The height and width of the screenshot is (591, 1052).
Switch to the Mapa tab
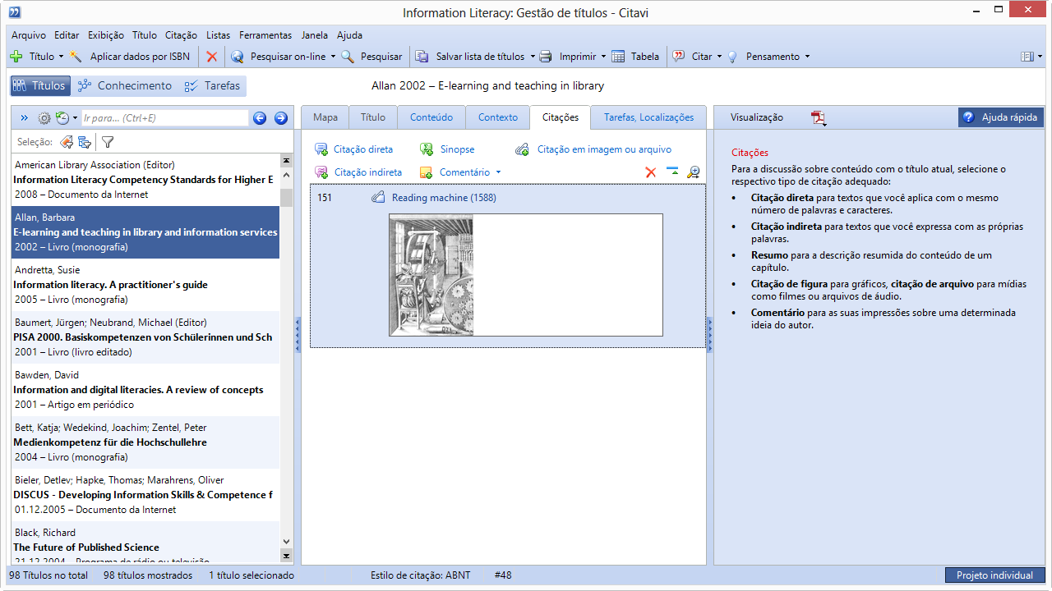click(325, 117)
